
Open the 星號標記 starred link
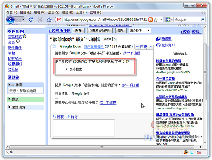pyautogui.click(x=15, y=37)
